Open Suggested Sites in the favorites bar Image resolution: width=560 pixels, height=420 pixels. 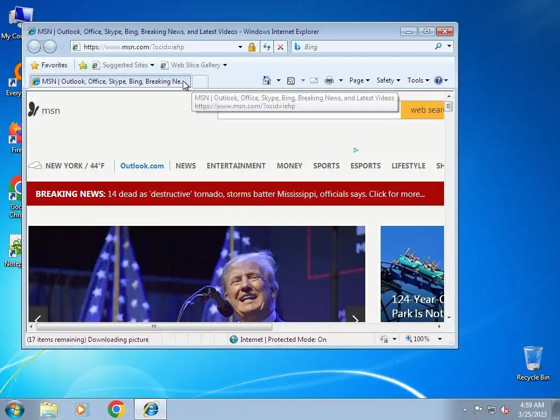(123, 65)
